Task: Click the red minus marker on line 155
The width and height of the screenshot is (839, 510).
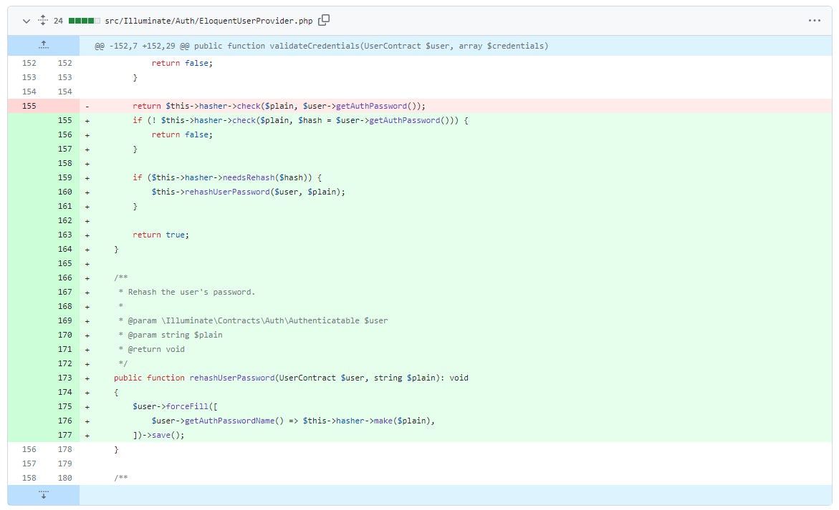Action: pyautogui.click(x=87, y=106)
